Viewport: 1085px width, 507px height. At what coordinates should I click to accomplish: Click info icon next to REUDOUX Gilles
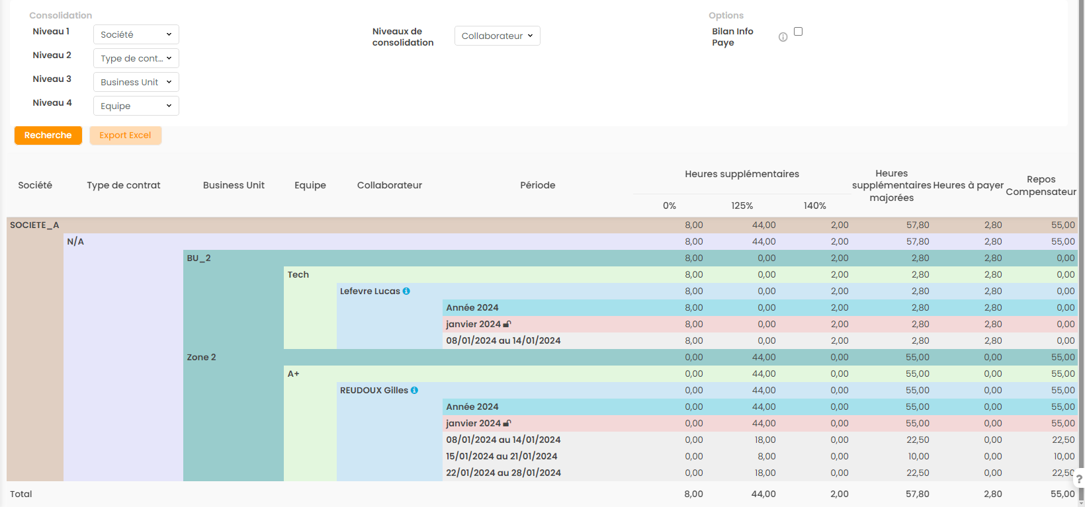coord(414,390)
